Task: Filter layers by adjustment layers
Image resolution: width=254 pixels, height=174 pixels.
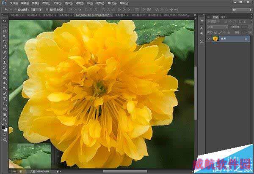Action: [x=231, y=21]
